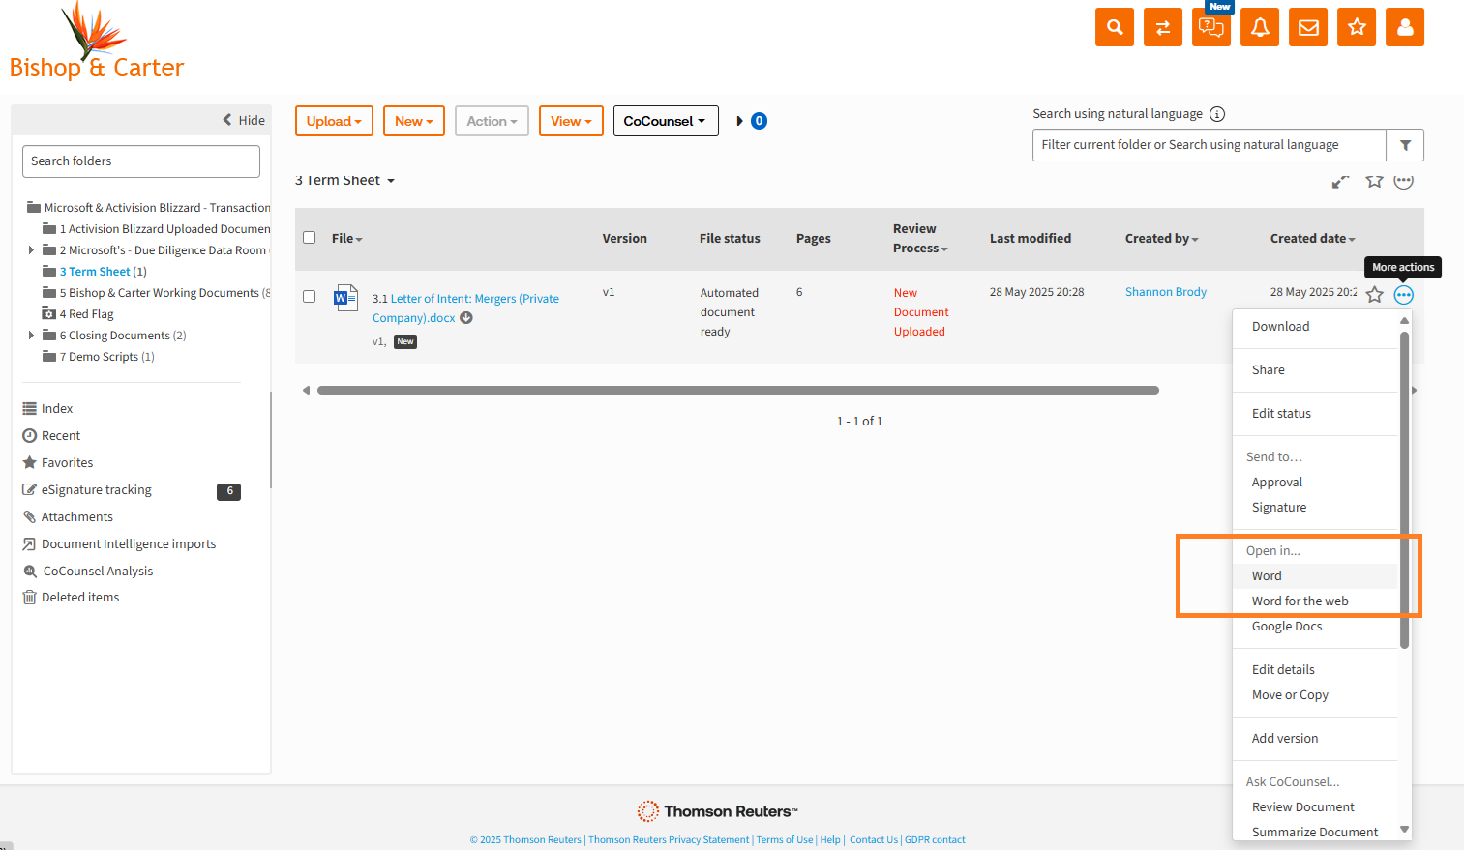The height and width of the screenshot is (850, 1464).
Task: Open the 3 Term Sheet title dropdown arrow
Action: 391,181
